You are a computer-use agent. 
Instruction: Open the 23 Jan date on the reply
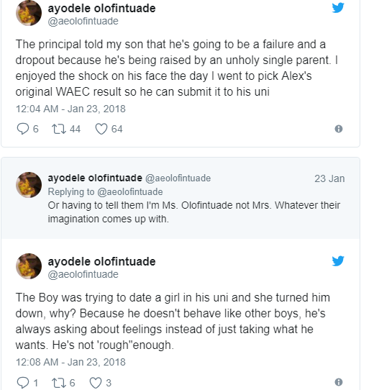tap(329, 178)
